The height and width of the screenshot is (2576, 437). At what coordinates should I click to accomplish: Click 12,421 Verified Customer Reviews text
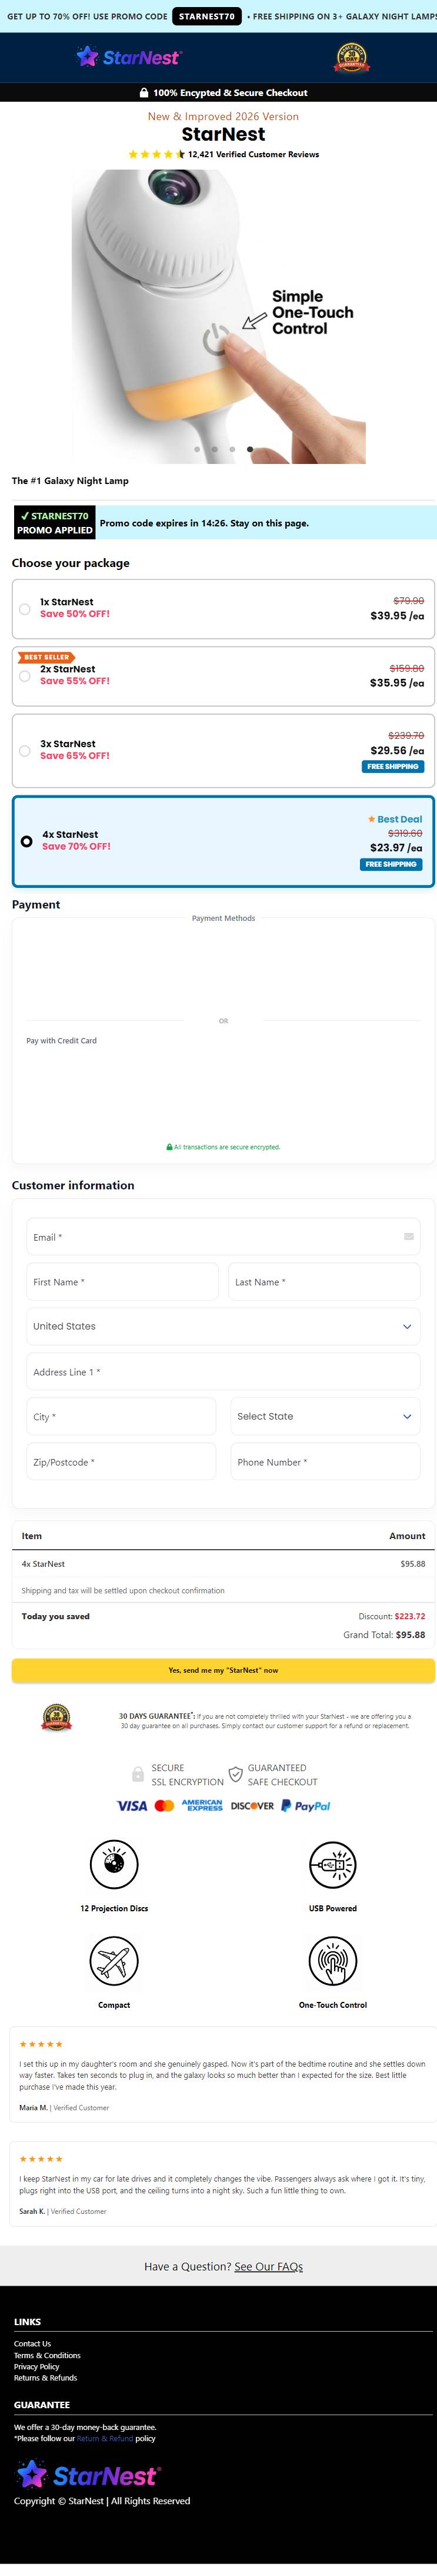coord(253,154)
